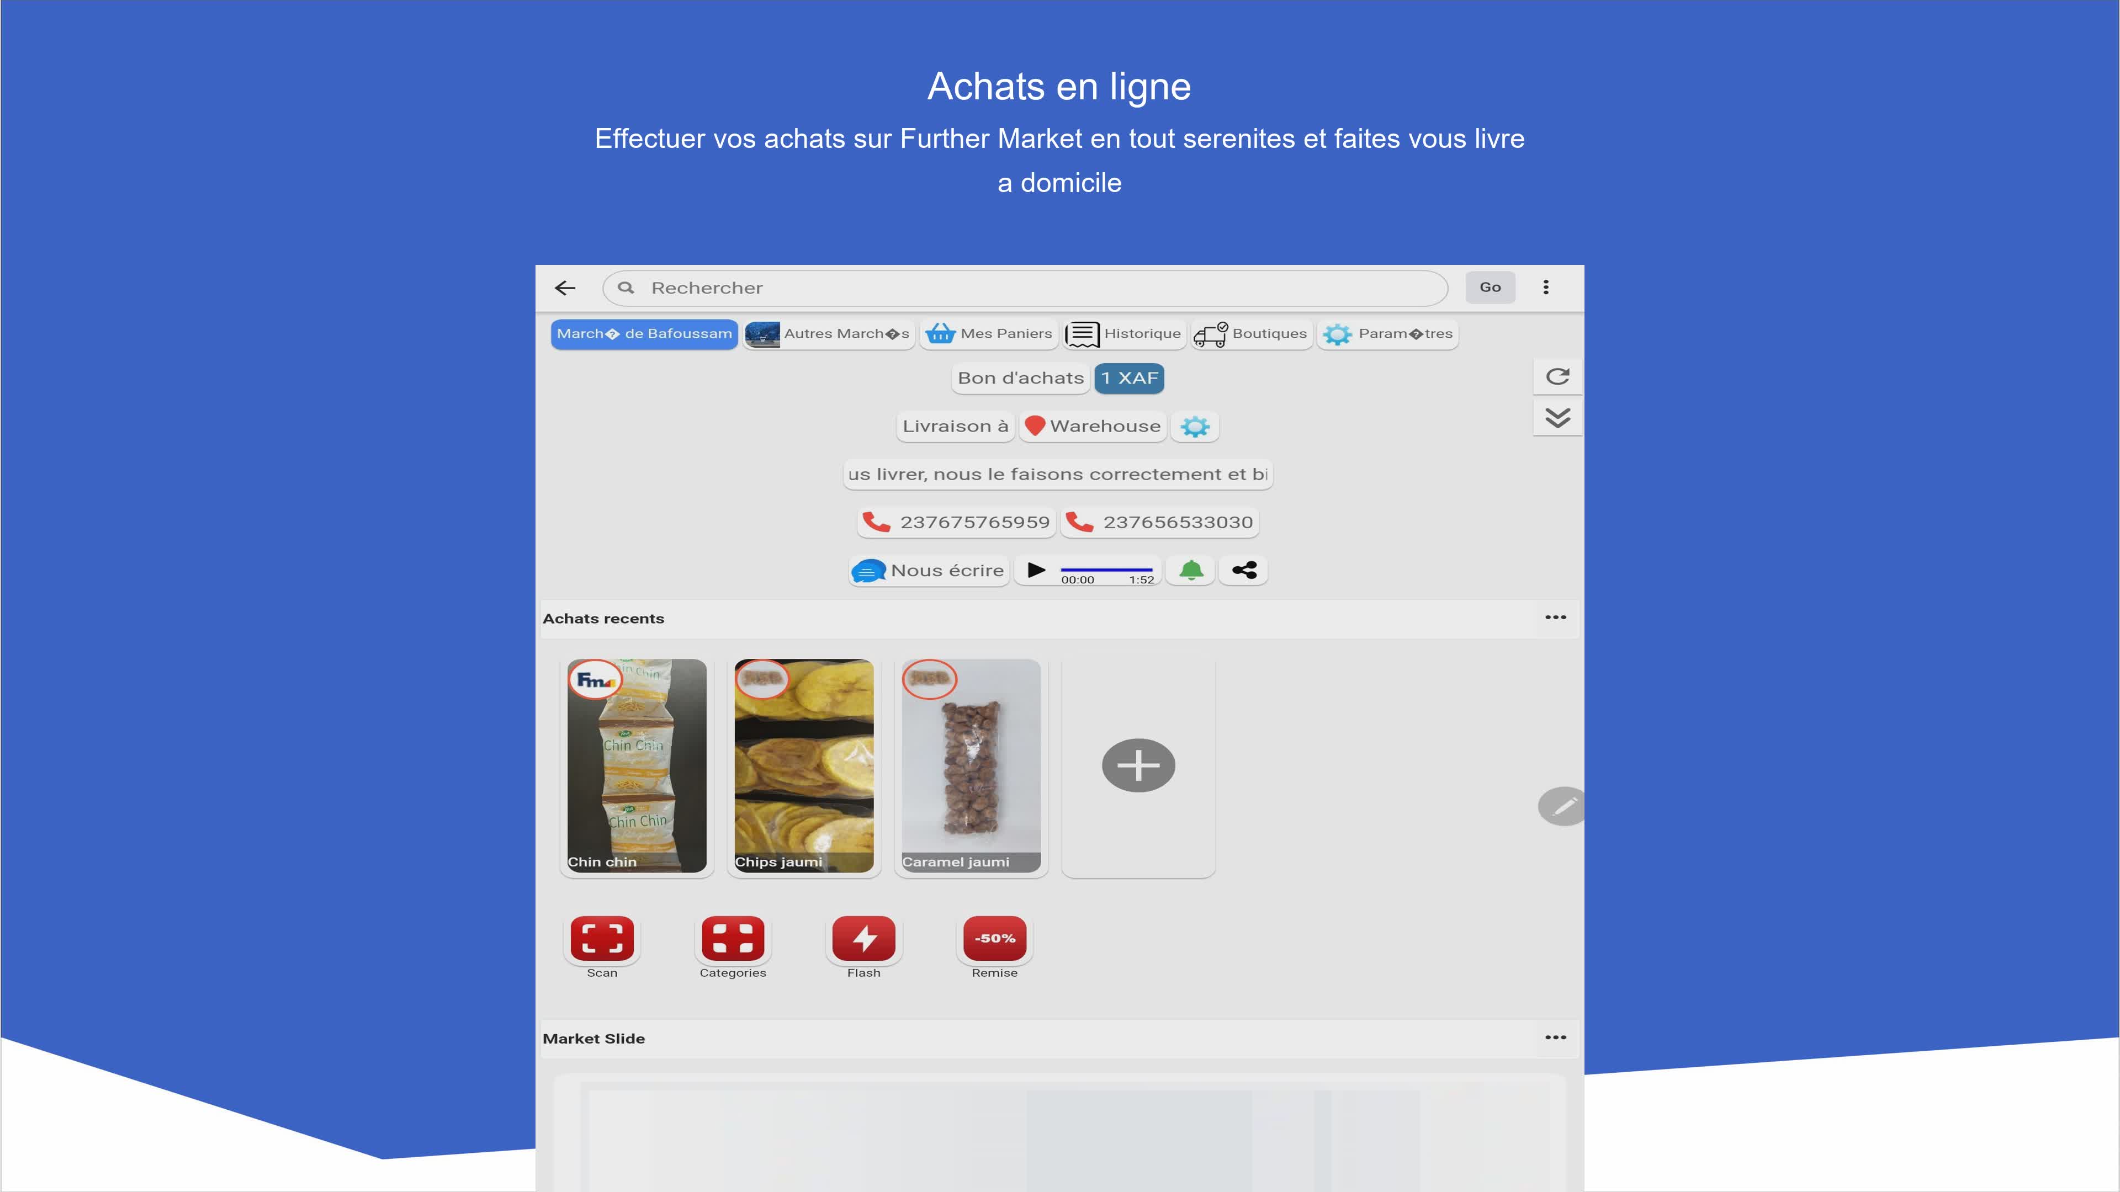Click in the audio progress bar
Image resolution: width=2120 pixels, height=1192 pixels.
tap(1106, 570)
